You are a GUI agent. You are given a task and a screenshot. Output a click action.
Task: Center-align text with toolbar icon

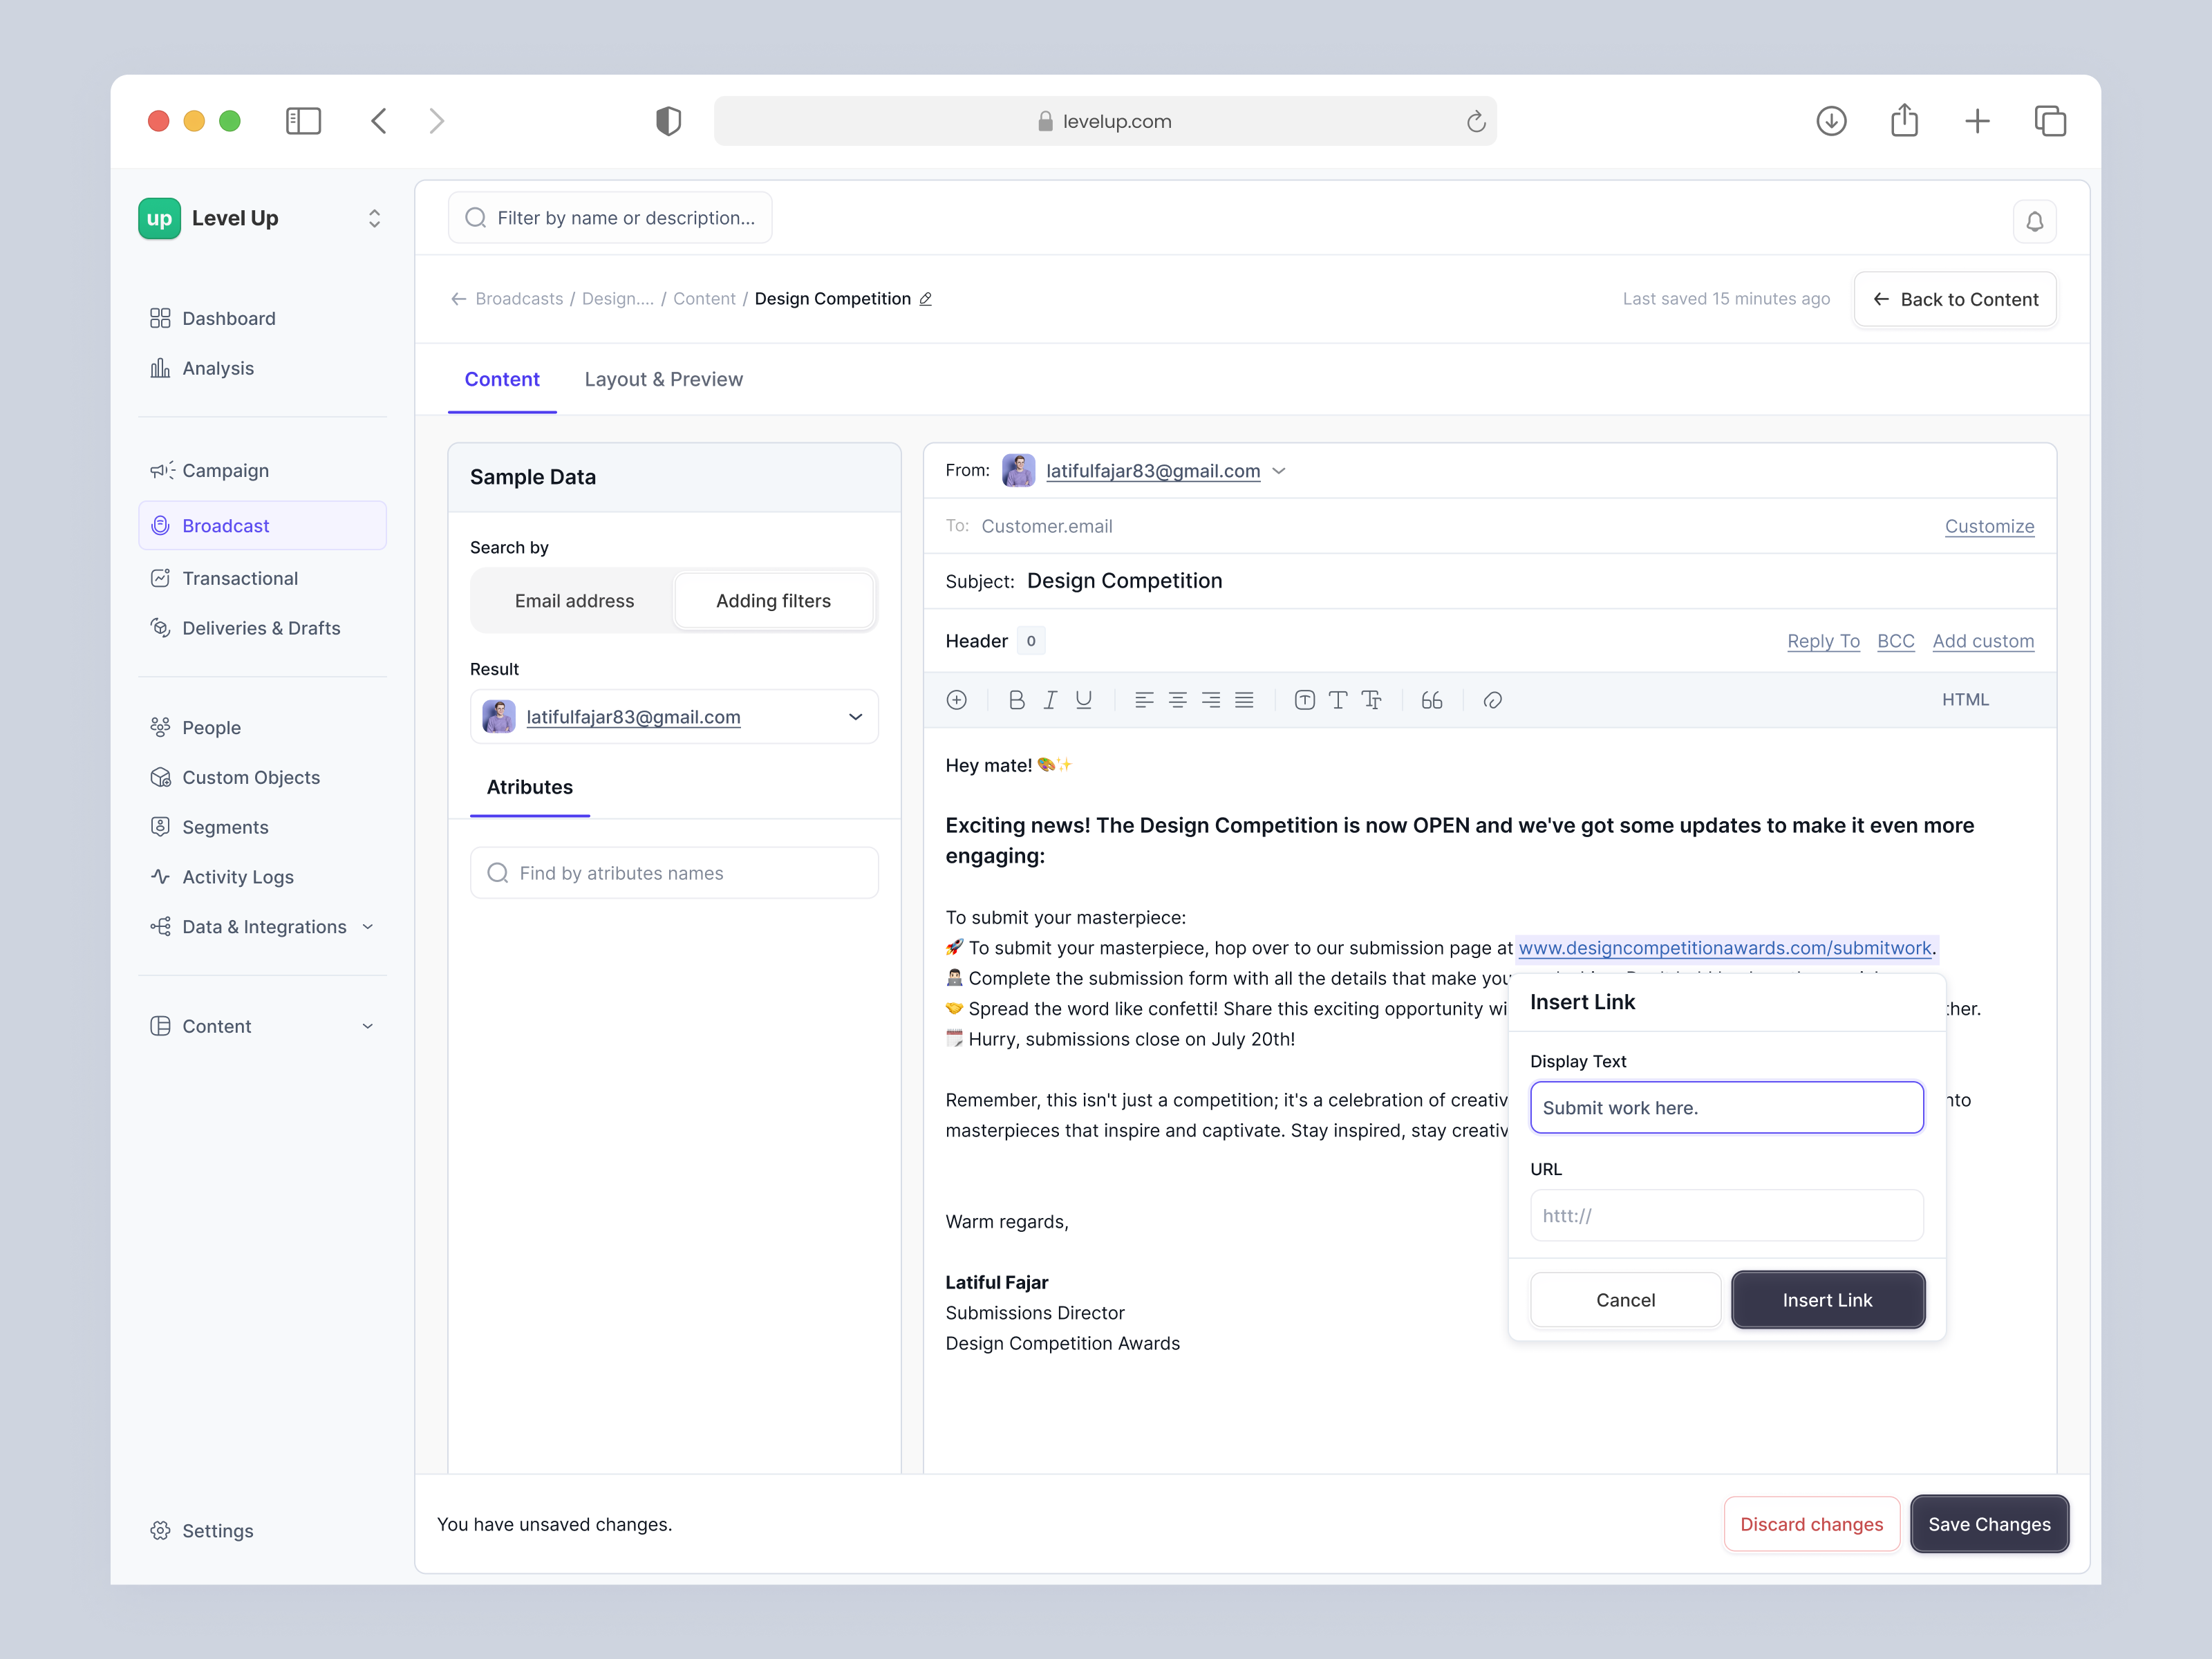click(x=1177, y=700)
